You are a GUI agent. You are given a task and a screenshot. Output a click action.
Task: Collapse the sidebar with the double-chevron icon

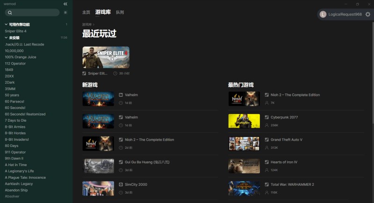[x=65, y=4]
